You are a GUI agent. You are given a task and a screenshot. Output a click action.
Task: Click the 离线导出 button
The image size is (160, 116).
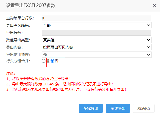click(118, 109)
